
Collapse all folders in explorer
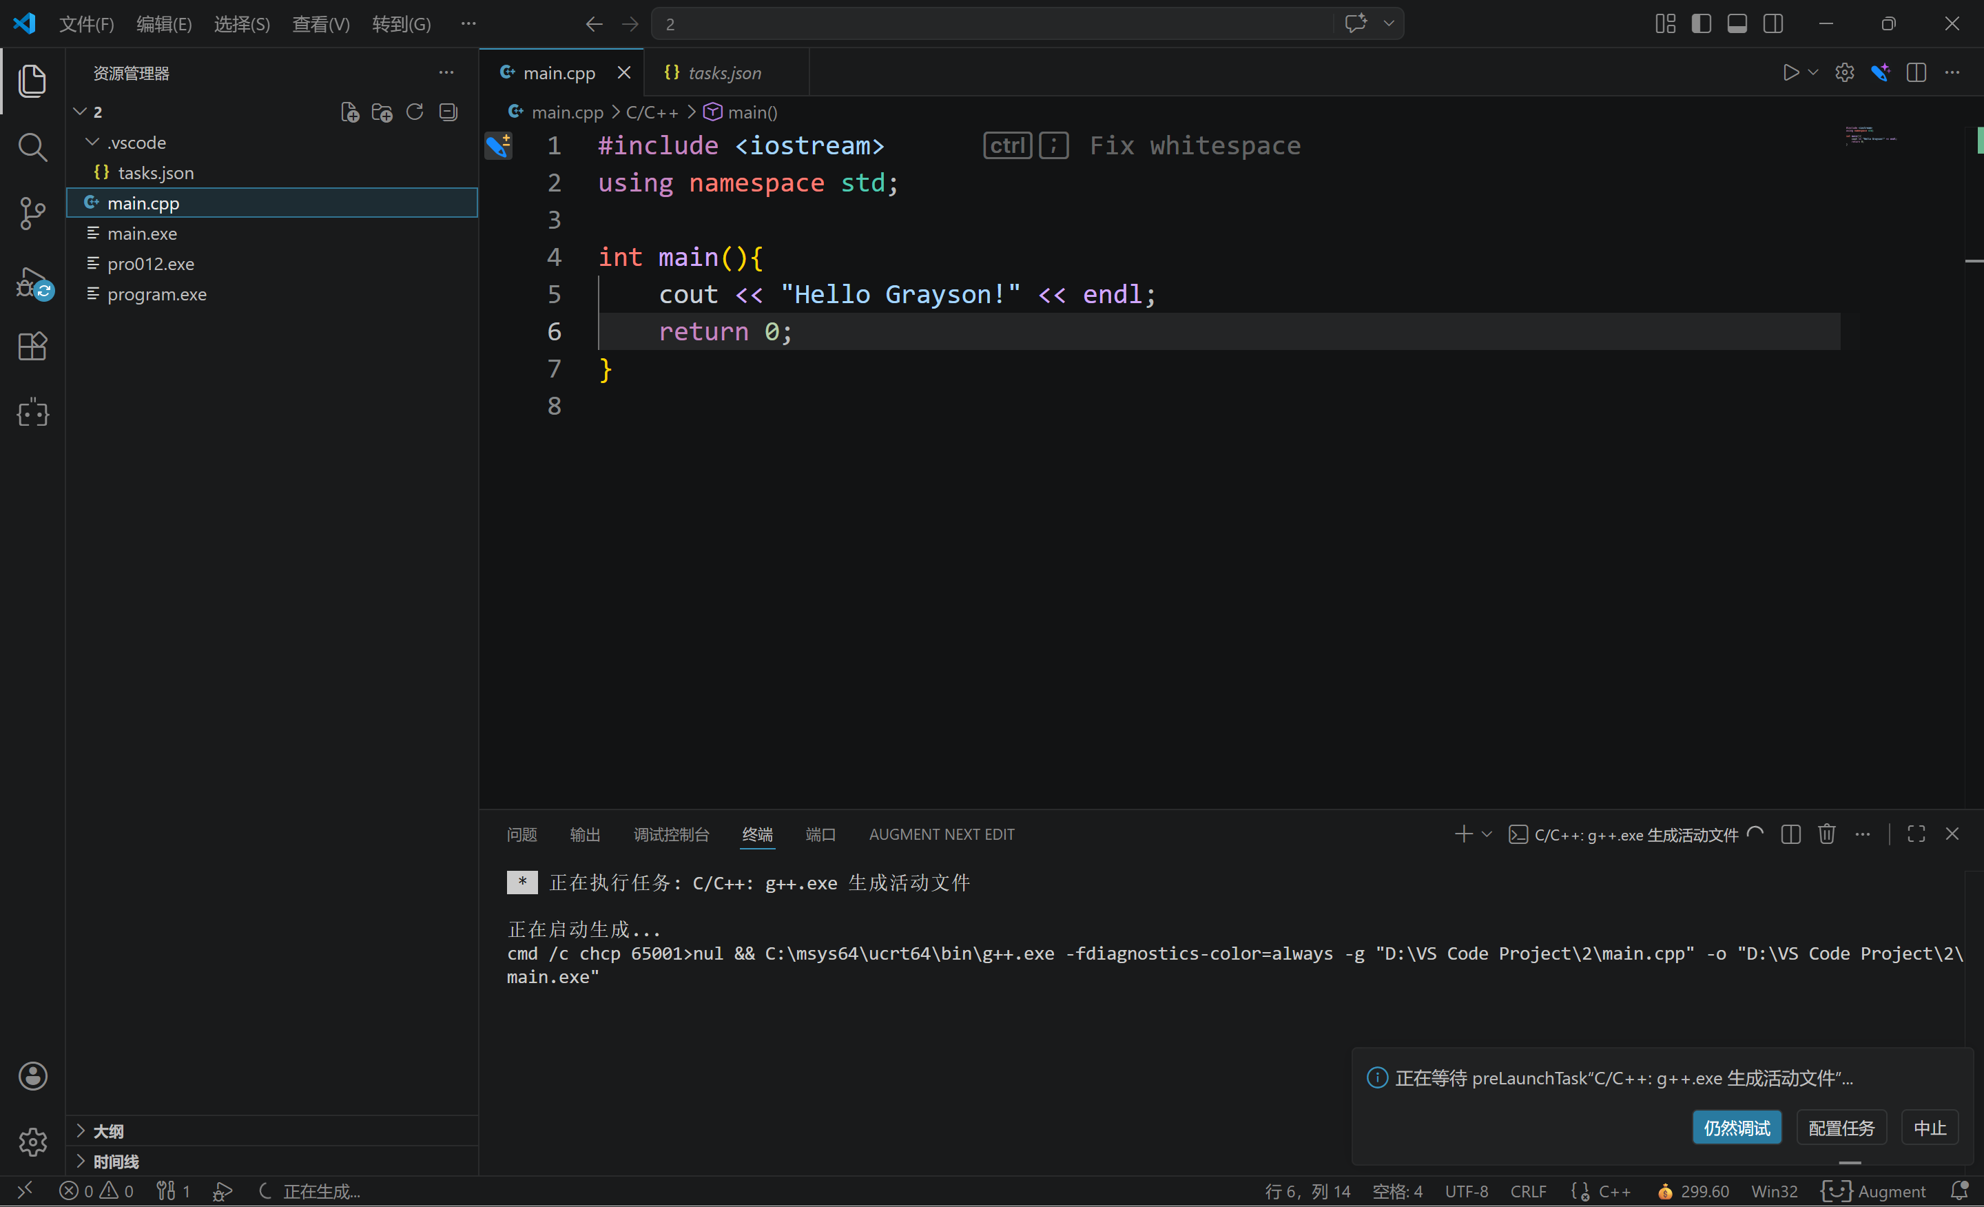[x=448, y=112]
